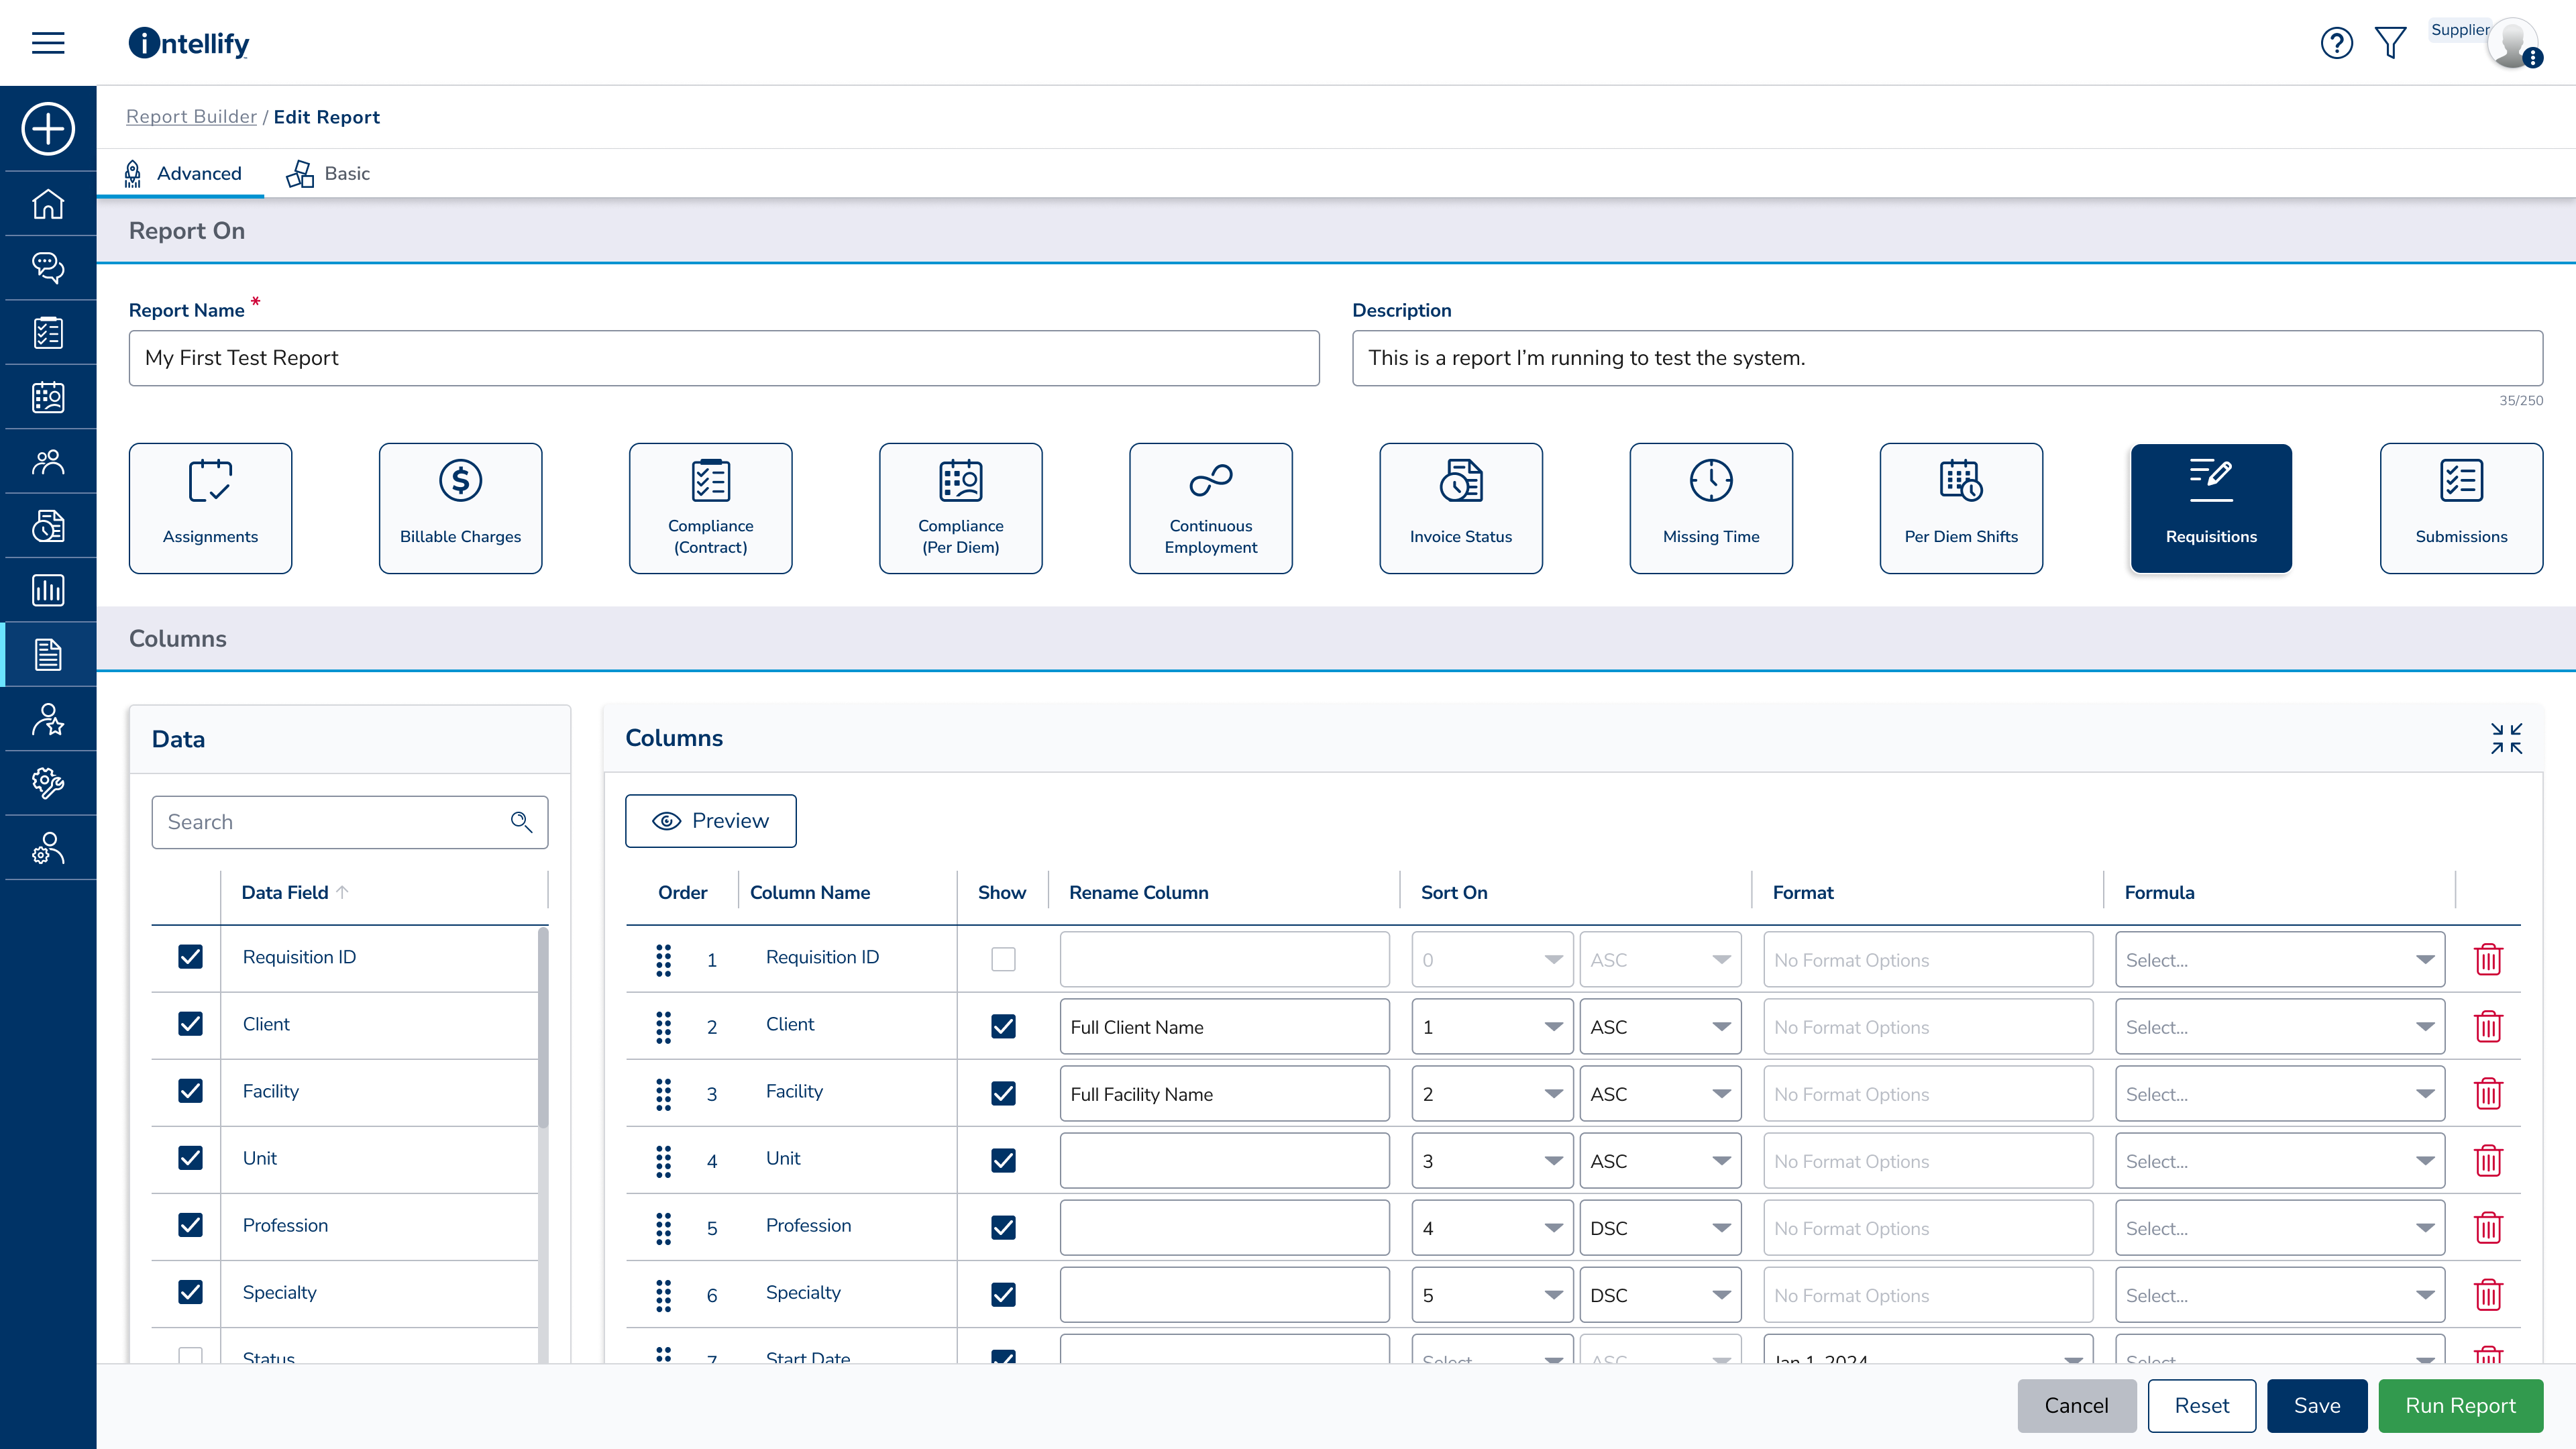The width and height of the screenshot is (2576, 1449).
Task: Select the Billable Charges report type
Action: pos(460,507)
